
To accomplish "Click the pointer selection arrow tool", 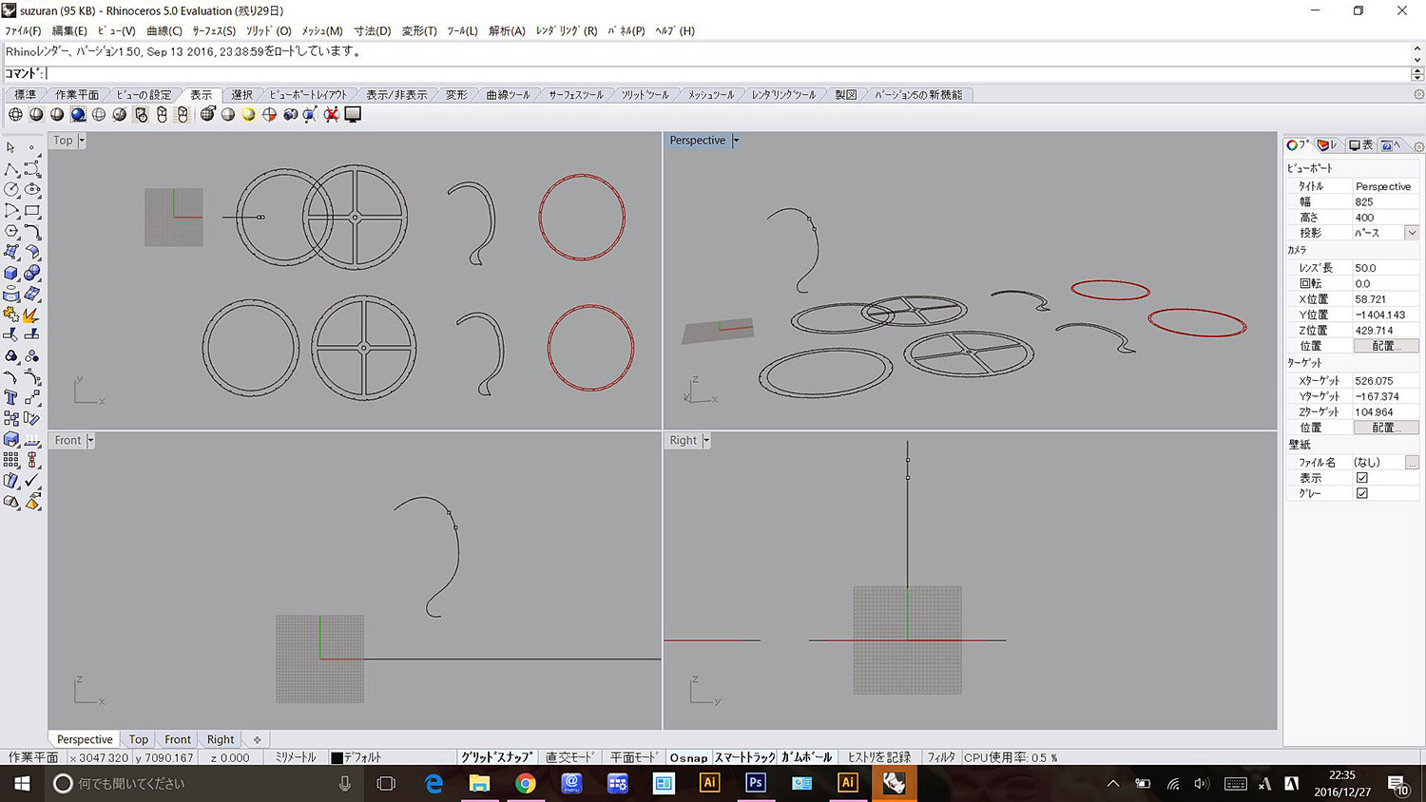I will point(11,147).
